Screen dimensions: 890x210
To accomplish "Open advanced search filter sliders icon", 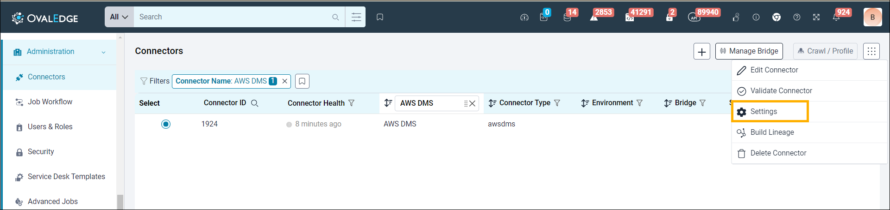I will click(356, 17).
